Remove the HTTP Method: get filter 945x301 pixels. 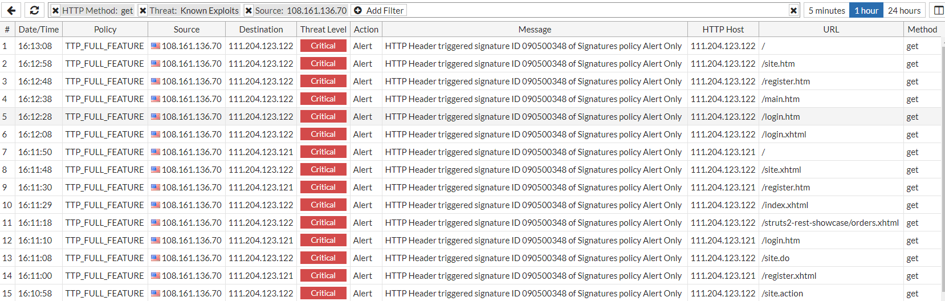coord(55,10)
